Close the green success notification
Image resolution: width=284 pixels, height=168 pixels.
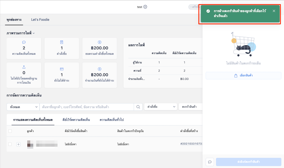pyautogui.click(x=274, y=11)
